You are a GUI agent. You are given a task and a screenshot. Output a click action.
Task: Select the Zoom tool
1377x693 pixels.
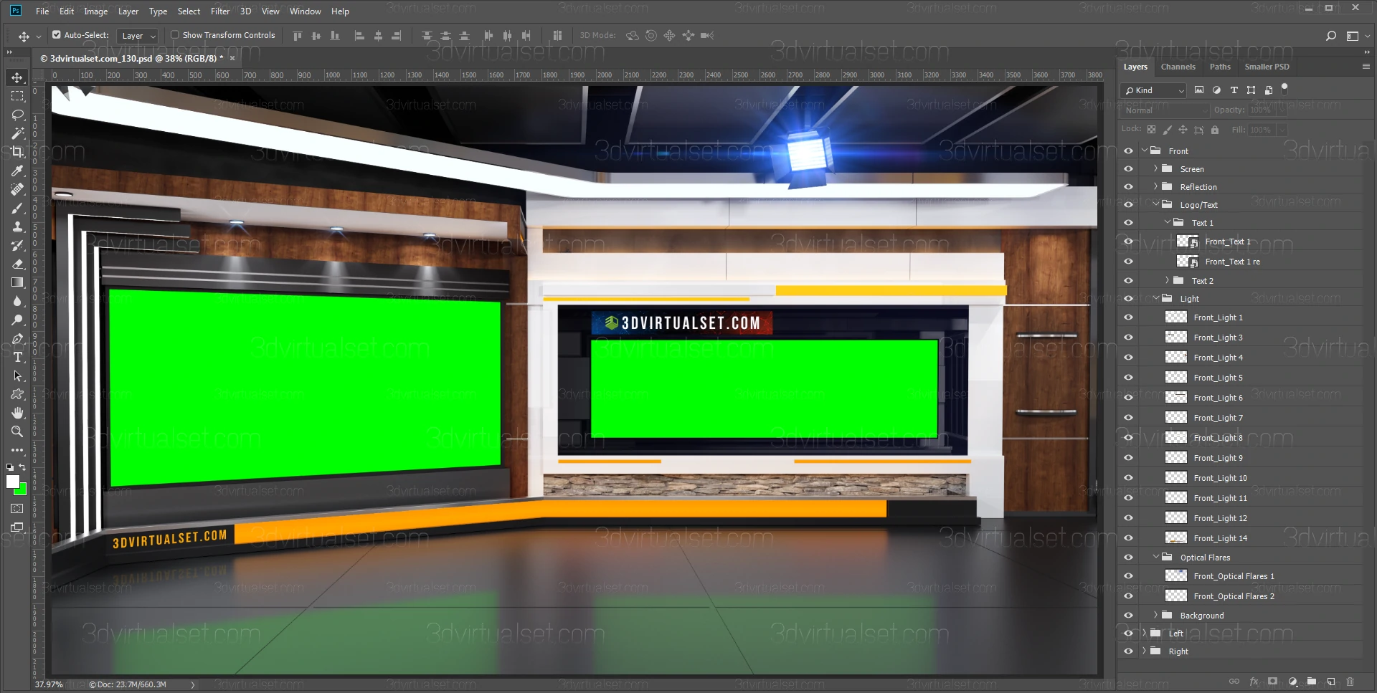tap(17, 431)
